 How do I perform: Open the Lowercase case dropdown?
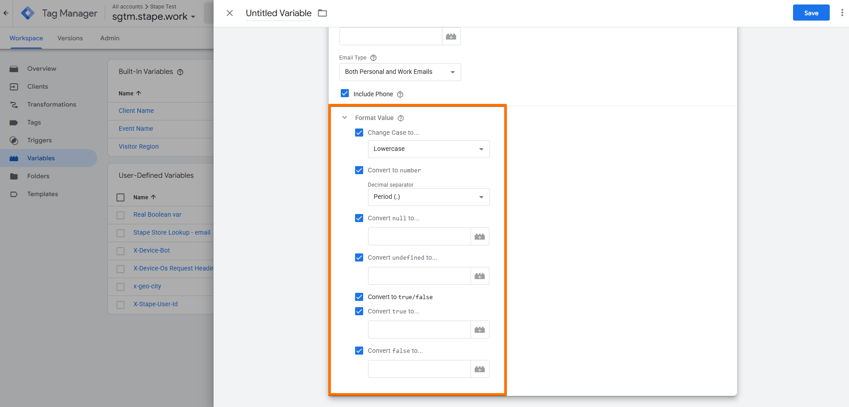pos(429,149)
